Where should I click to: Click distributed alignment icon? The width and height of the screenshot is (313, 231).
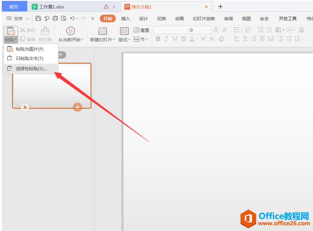pos(271,39)
